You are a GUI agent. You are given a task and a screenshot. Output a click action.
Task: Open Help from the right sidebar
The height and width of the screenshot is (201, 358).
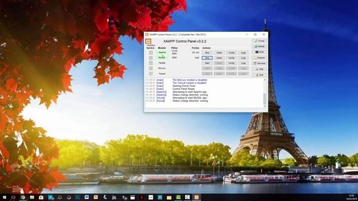point(260,69)
